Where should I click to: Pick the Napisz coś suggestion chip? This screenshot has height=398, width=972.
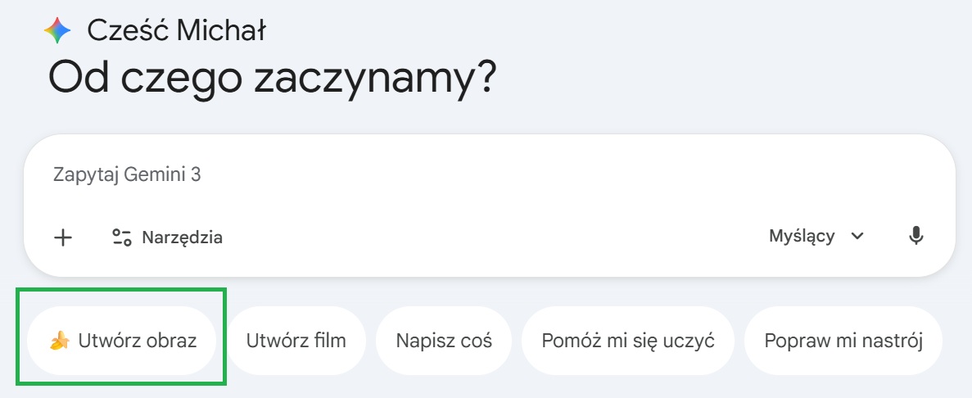tap(444, 341)
